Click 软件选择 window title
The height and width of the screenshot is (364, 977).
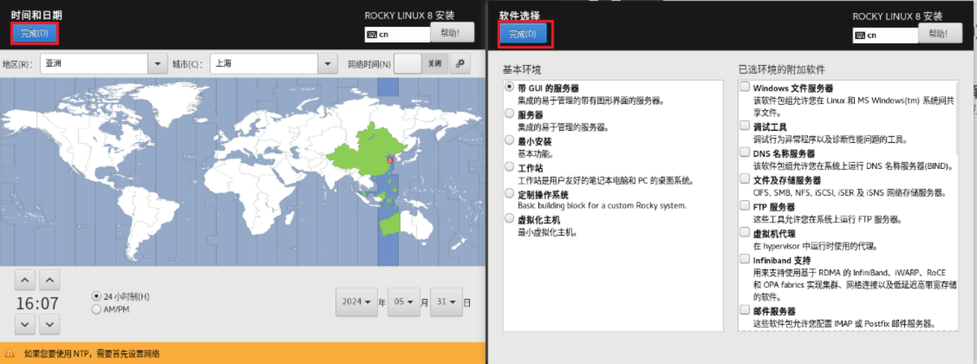click(520, 14)
